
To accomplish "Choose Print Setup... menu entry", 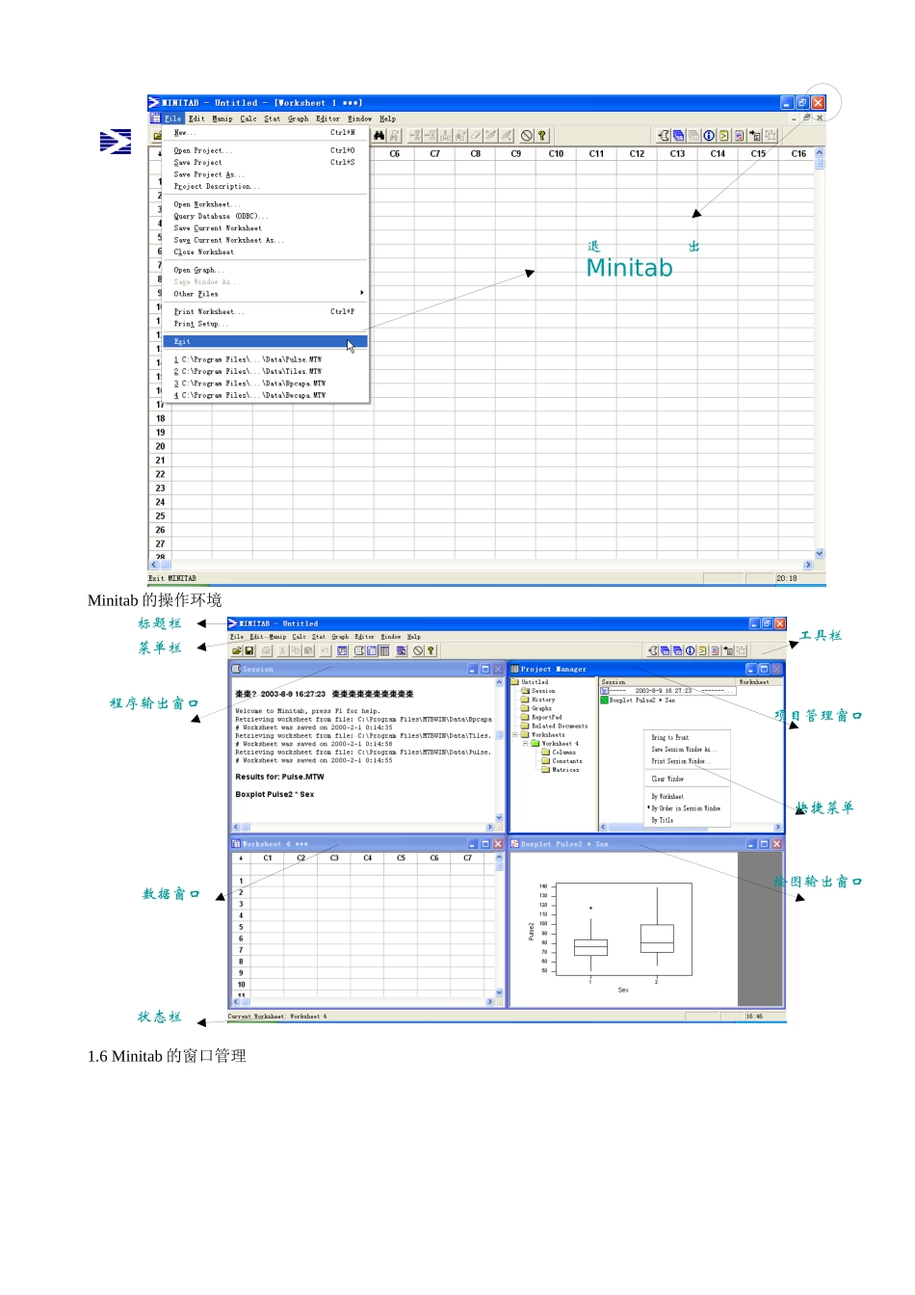I will click(265, 325).
